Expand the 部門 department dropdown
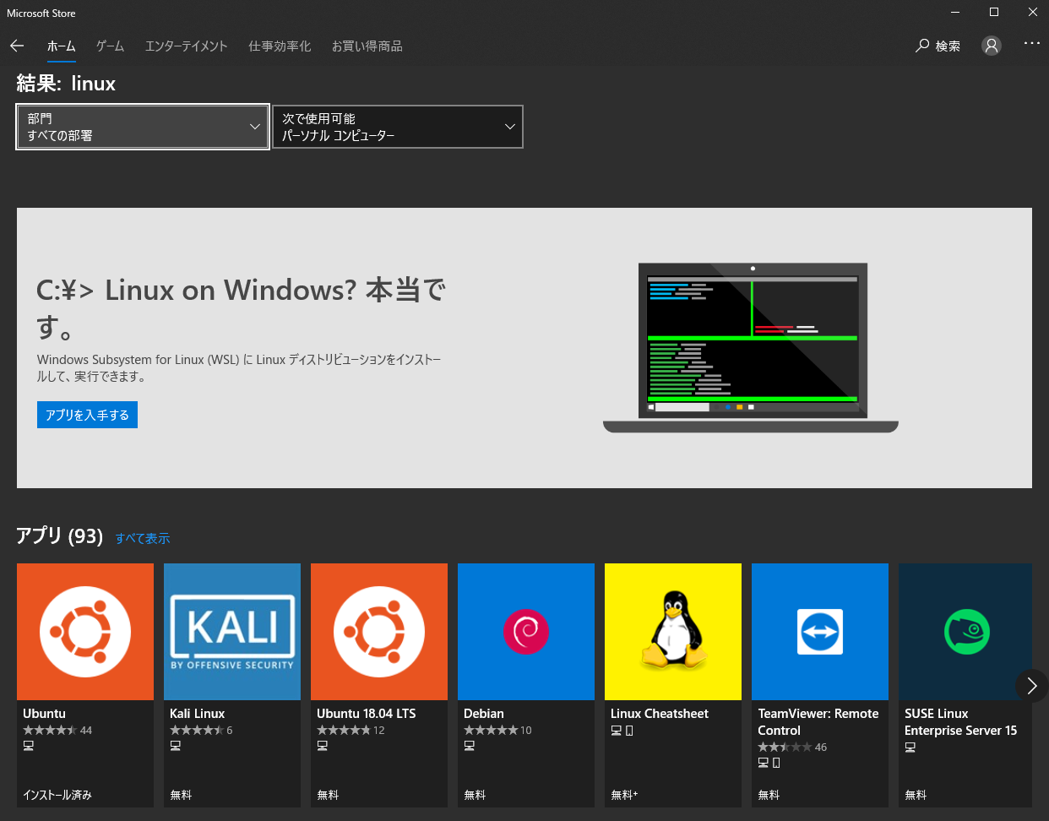Image resolution: width=1049 pixels, height=821 pixels. click(143, 127)
